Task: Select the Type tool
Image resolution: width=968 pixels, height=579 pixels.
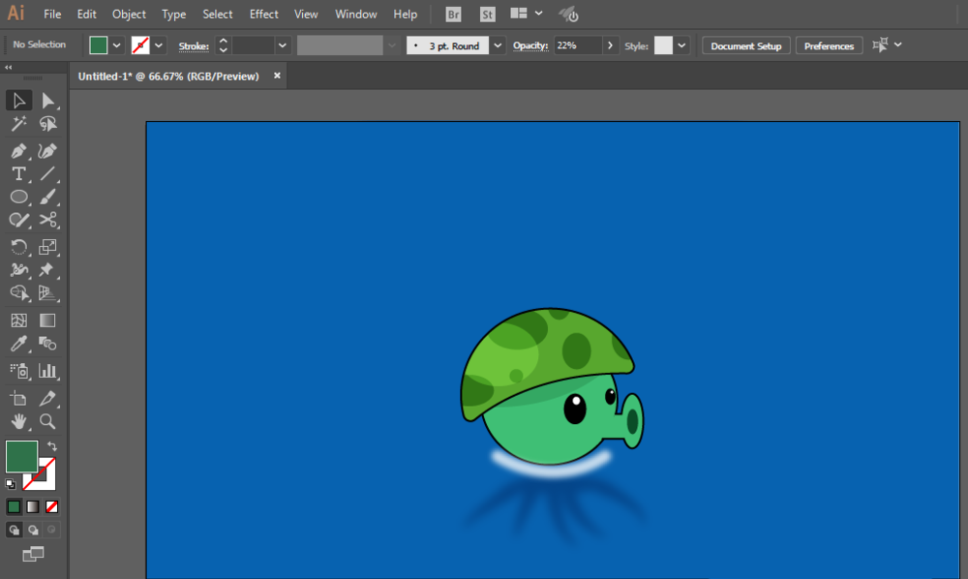Action: [18, 174]
